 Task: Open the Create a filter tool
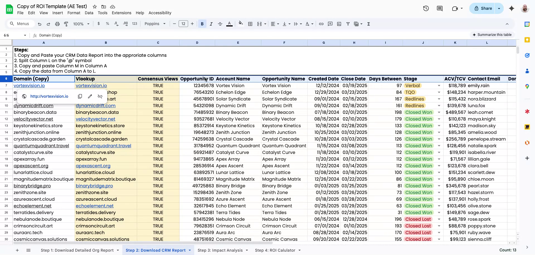(348, 24)
